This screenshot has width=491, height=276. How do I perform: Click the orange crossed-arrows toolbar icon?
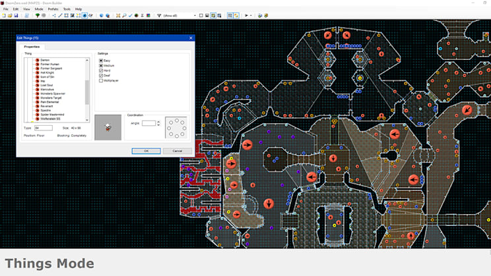point(118,15)
